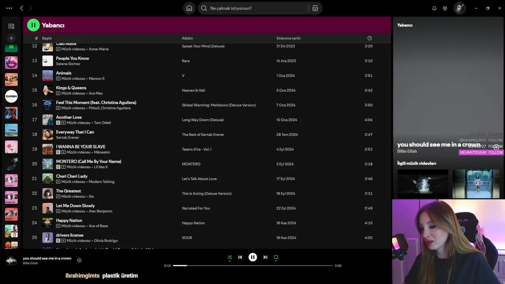The image size is (505, 284).
Task: Skip to the previous track
Action: (x=240, y=257)
